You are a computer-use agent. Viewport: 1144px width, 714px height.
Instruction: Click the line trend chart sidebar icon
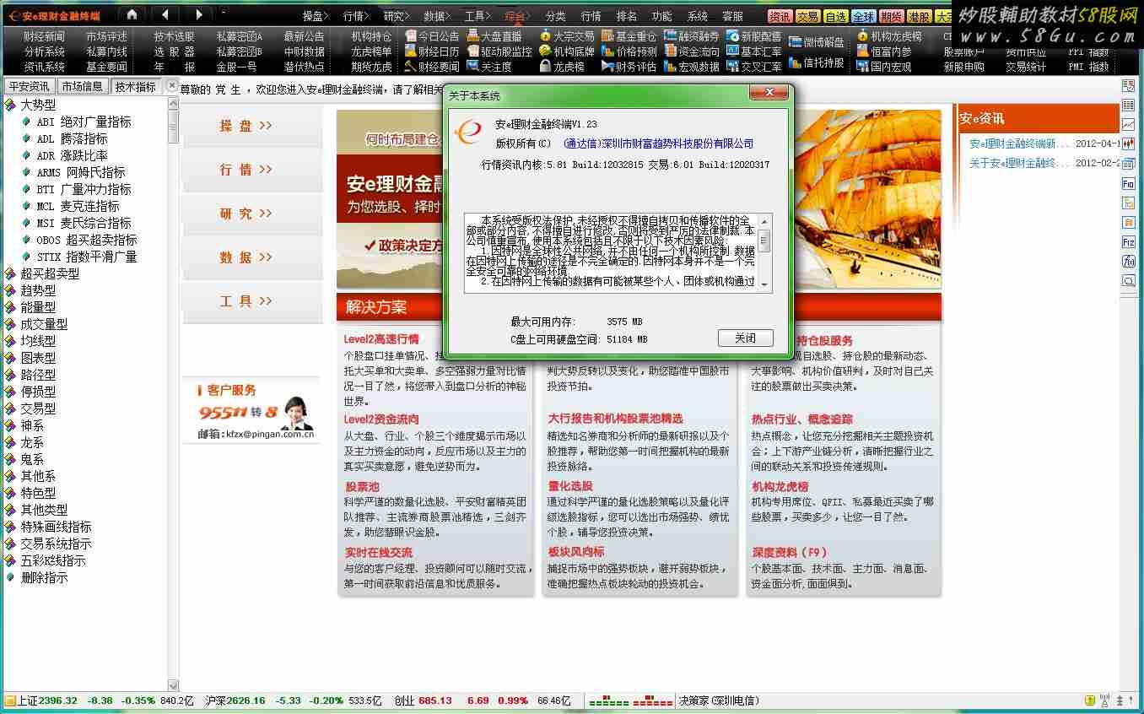1129,125
